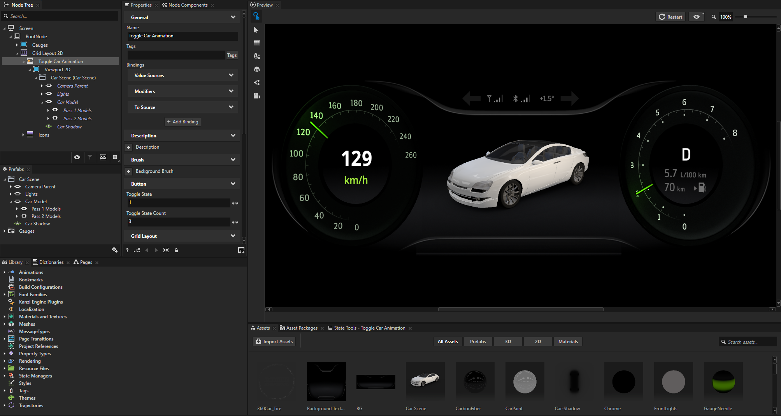The image size is (781, 416).
Task: Collapse the General section in Properties
Action: 233,17
